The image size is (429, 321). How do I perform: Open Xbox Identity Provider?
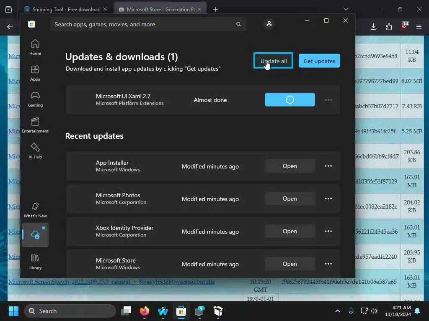click(x=290, y=231)
